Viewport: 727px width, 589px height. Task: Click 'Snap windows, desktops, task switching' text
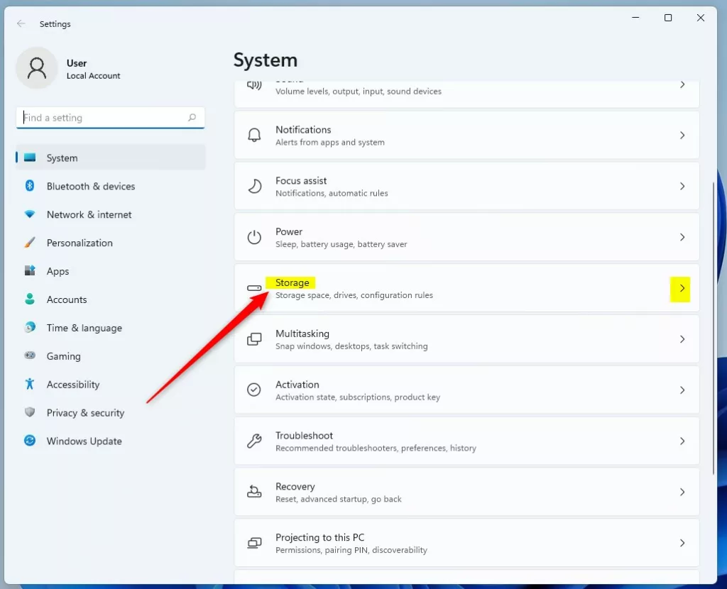pos(351,346)
